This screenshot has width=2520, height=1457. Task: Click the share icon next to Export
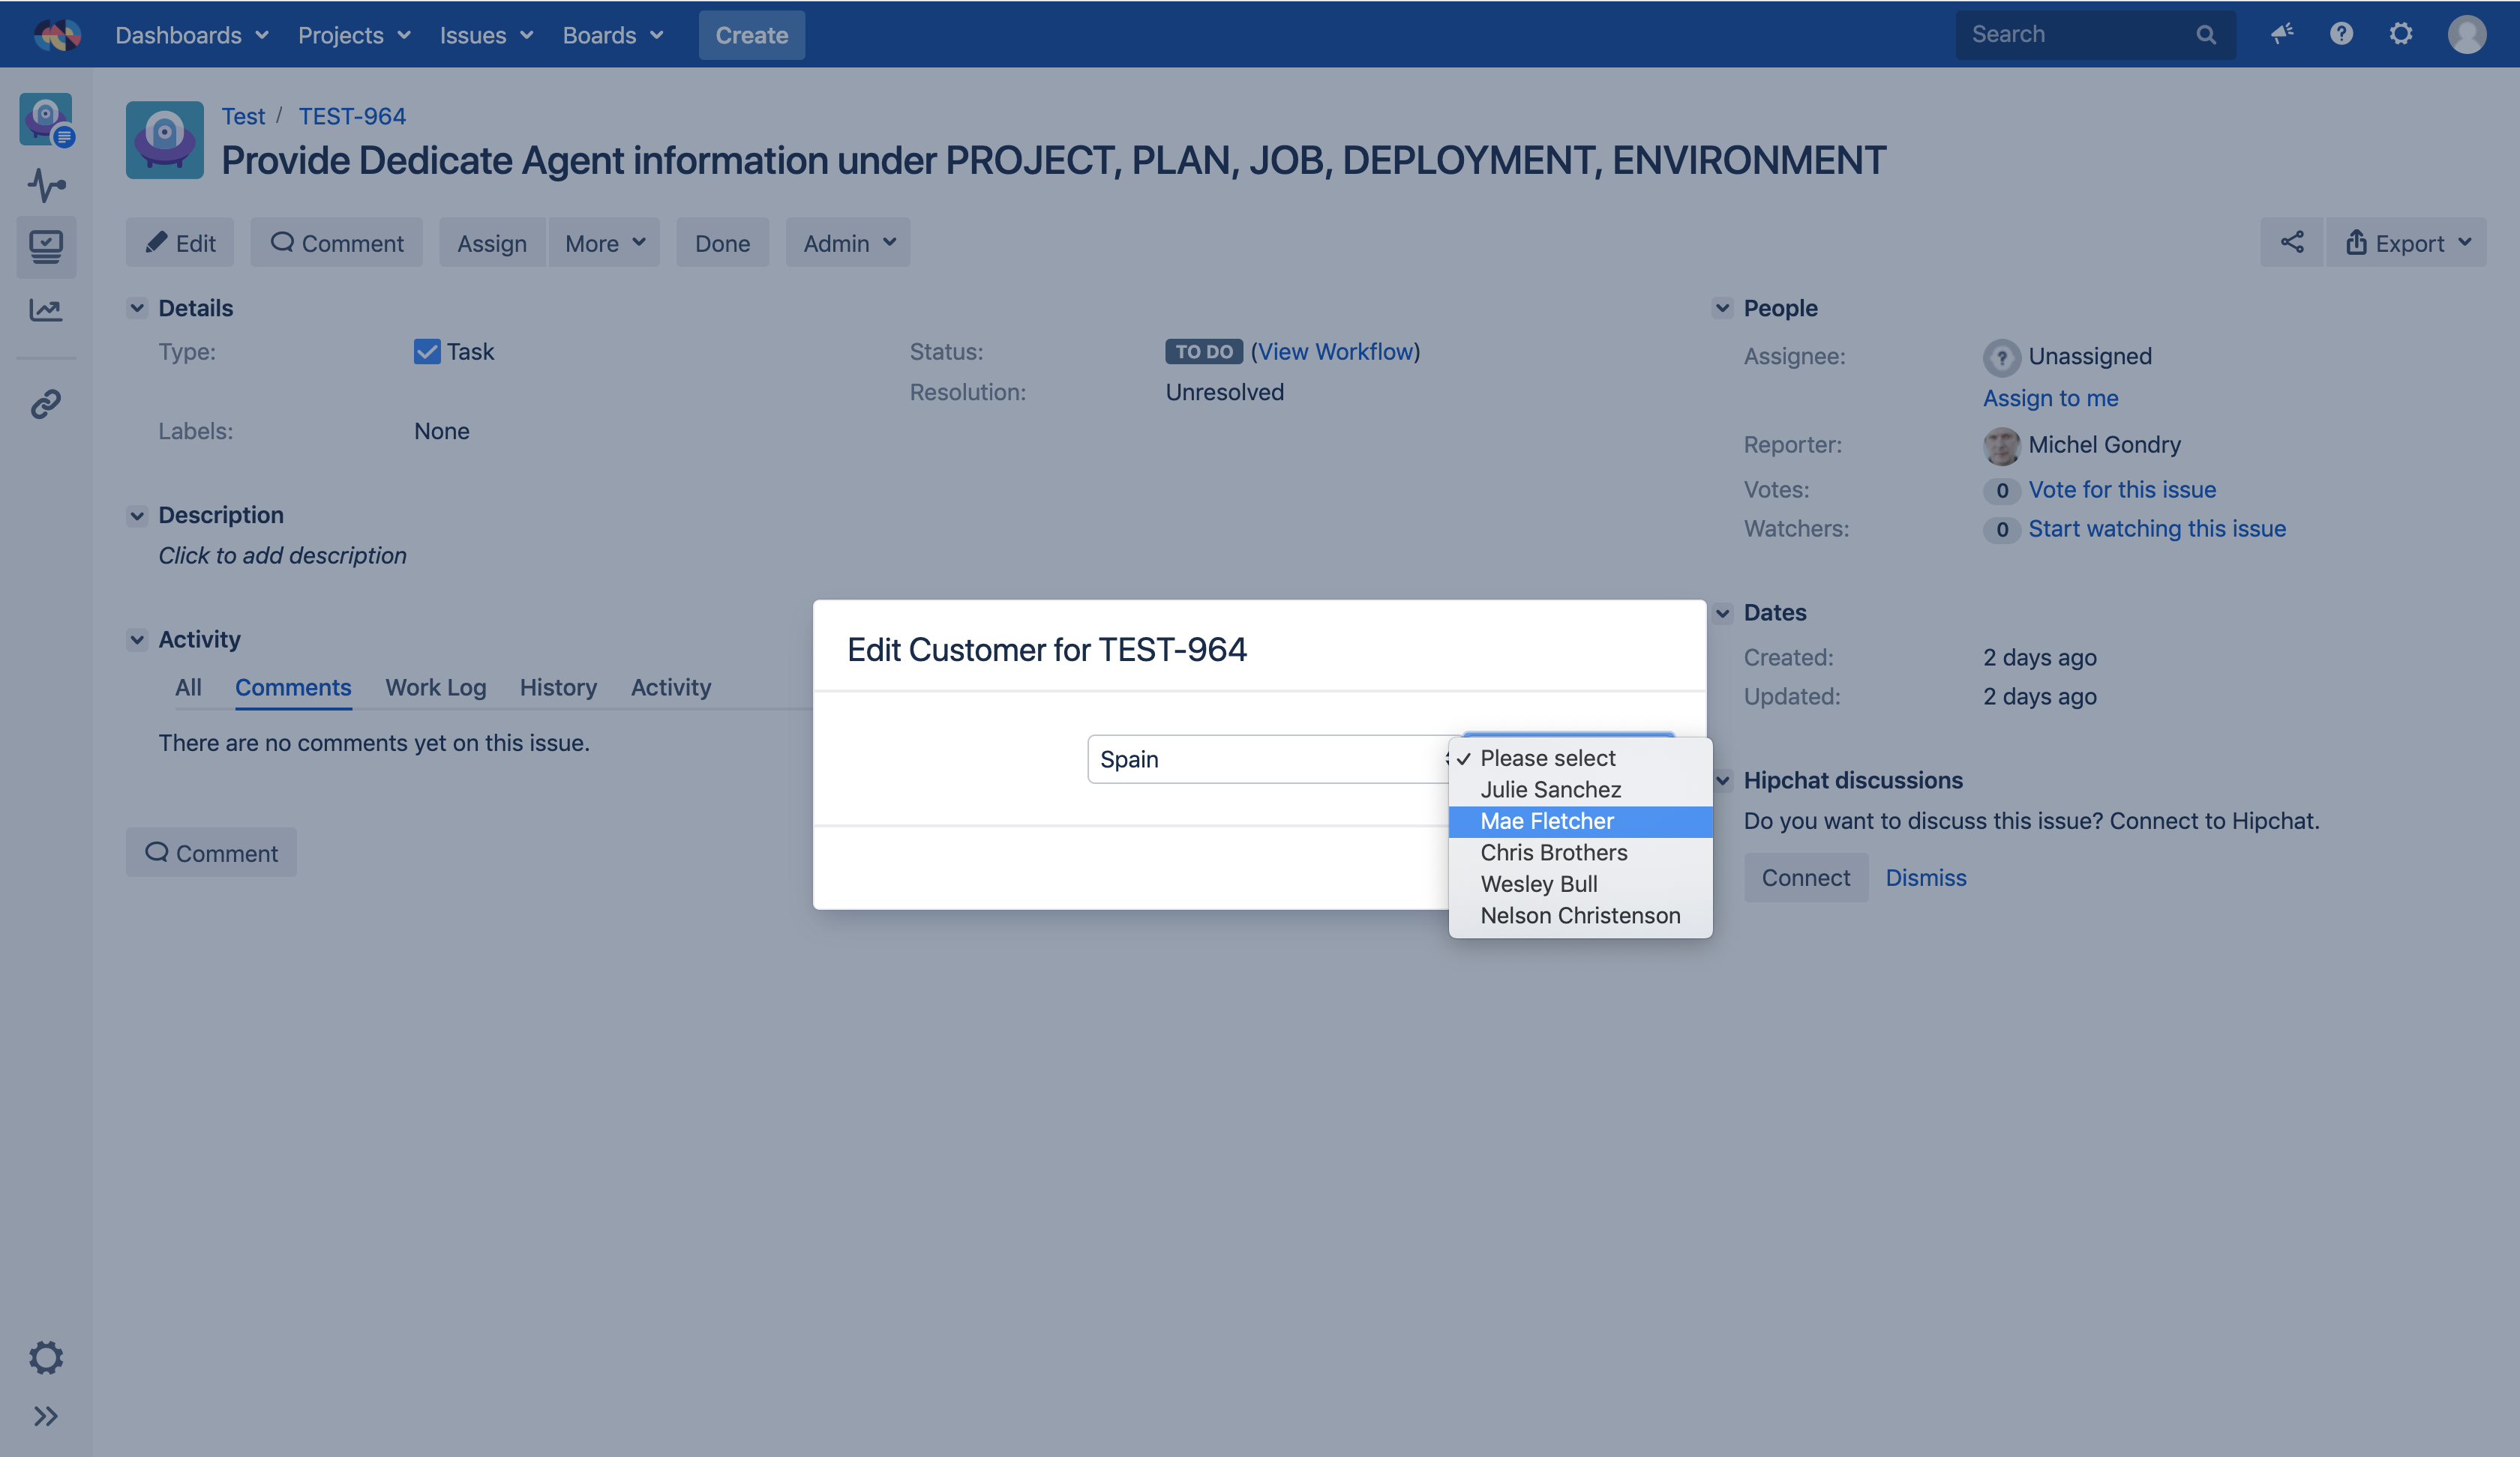point(2291,243)
